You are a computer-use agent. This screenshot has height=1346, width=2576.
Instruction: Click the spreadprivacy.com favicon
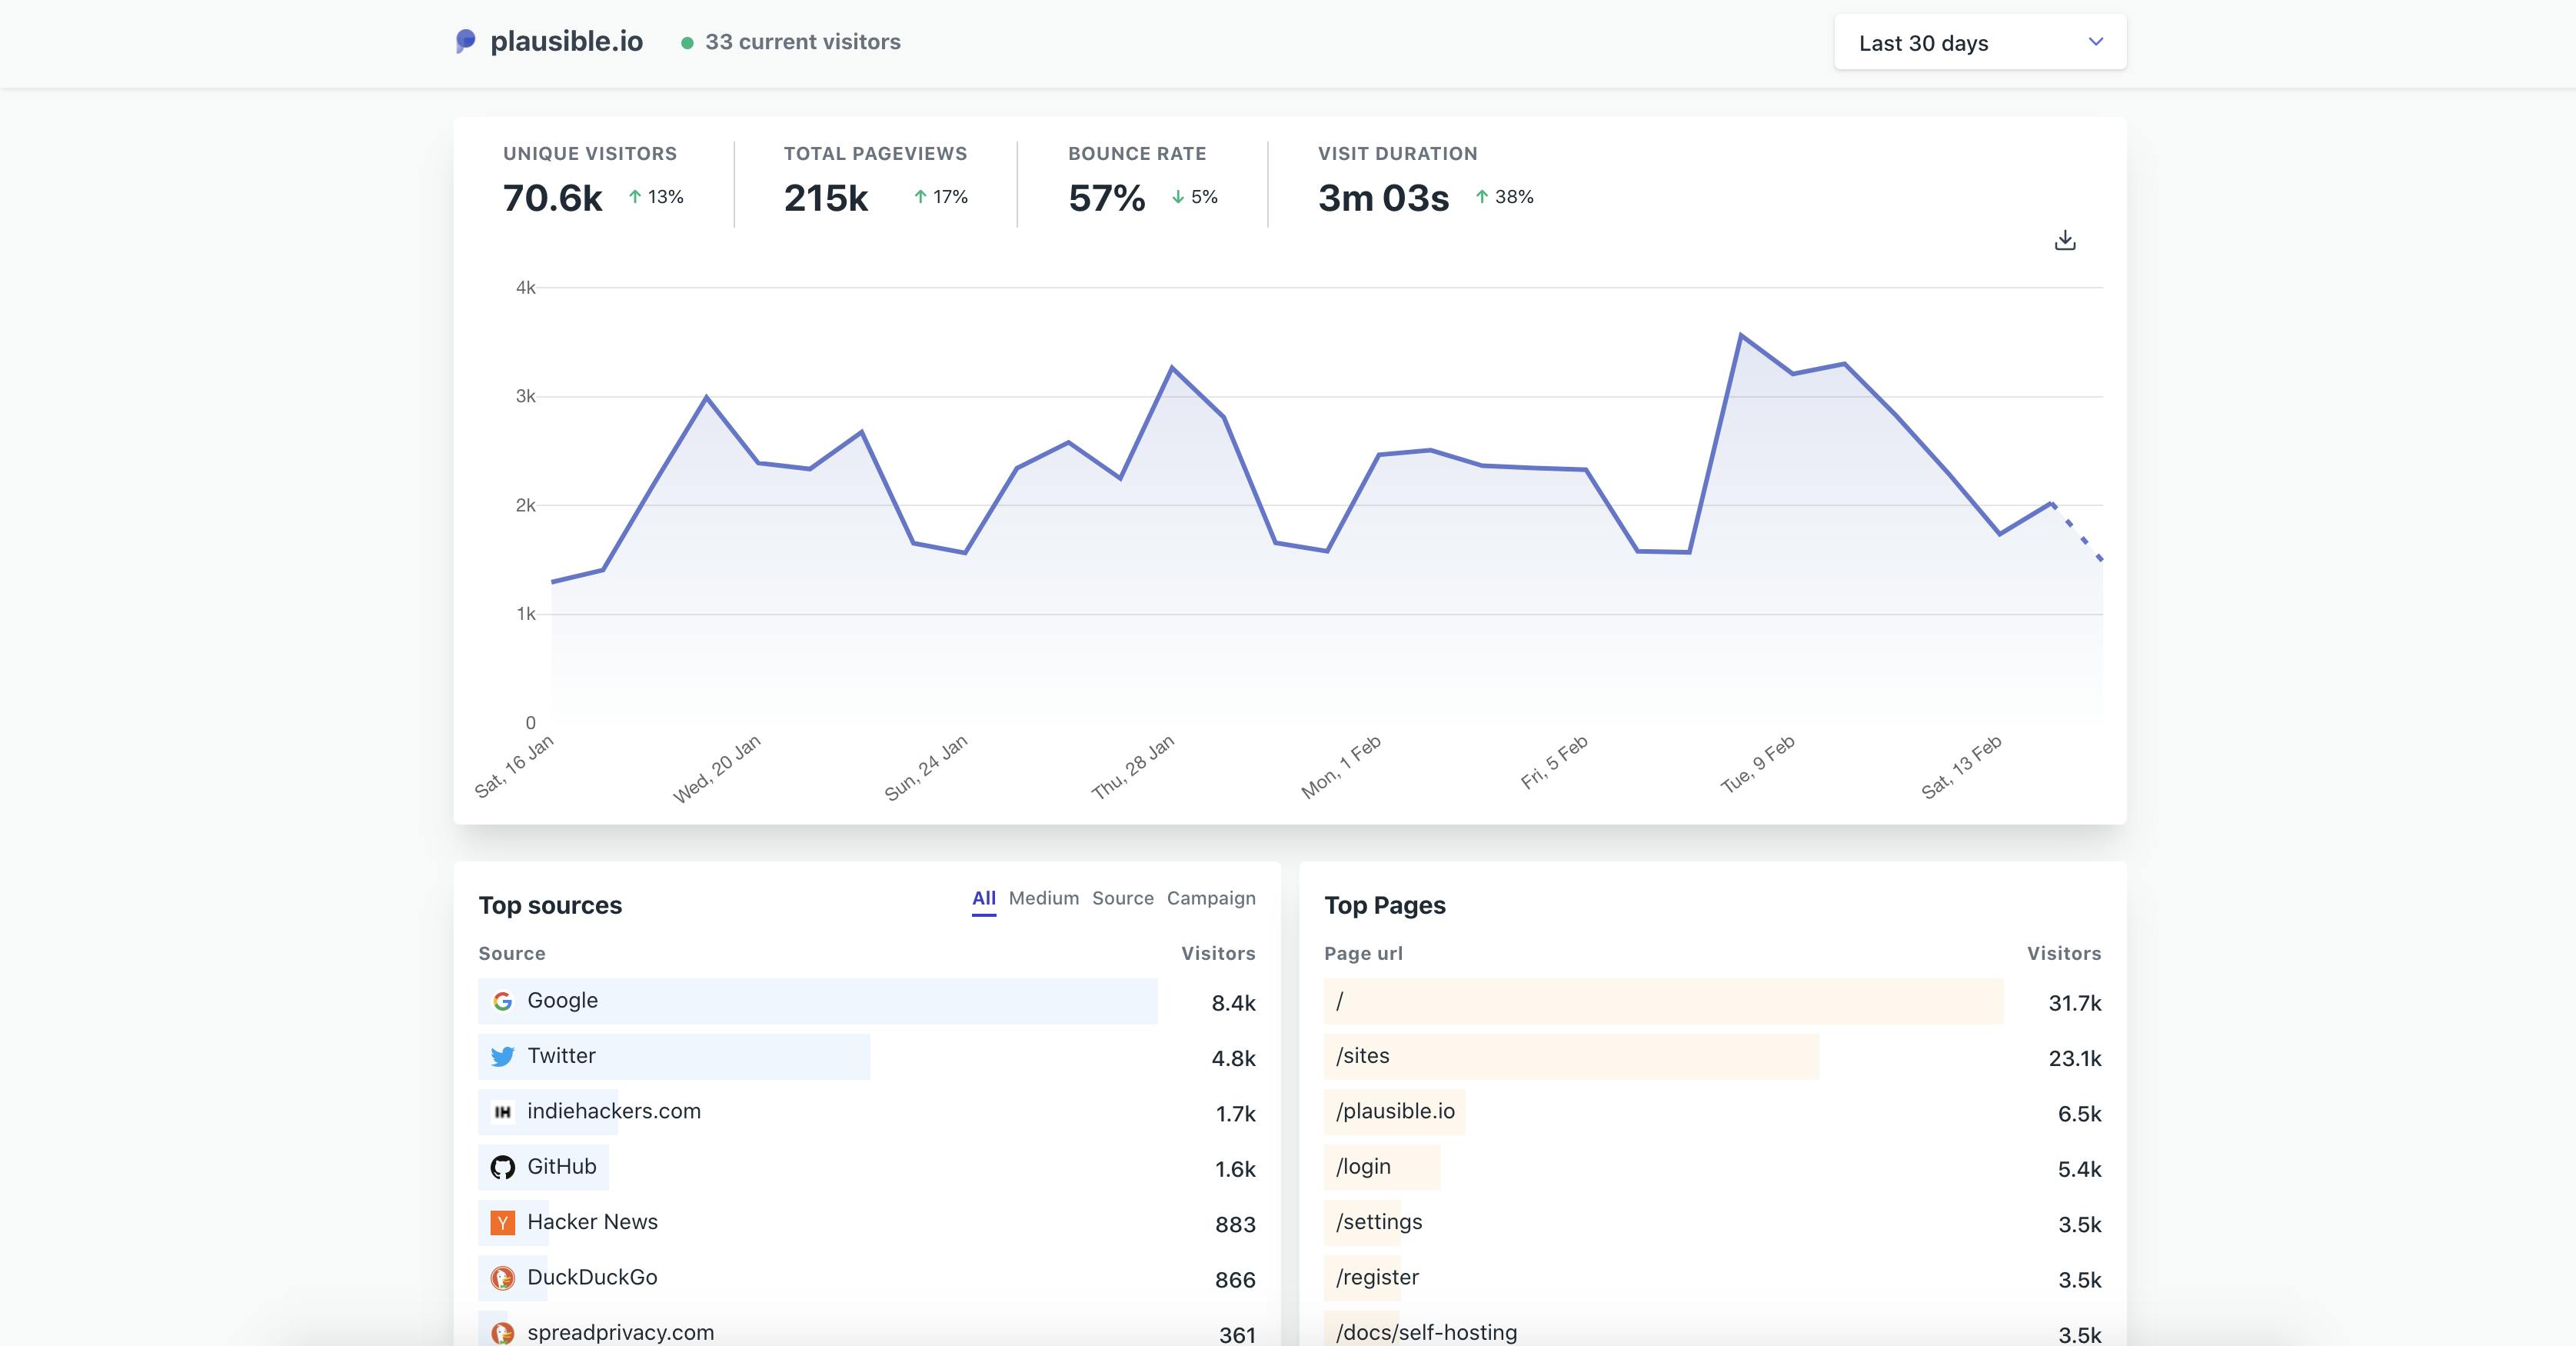point(503,1333)
